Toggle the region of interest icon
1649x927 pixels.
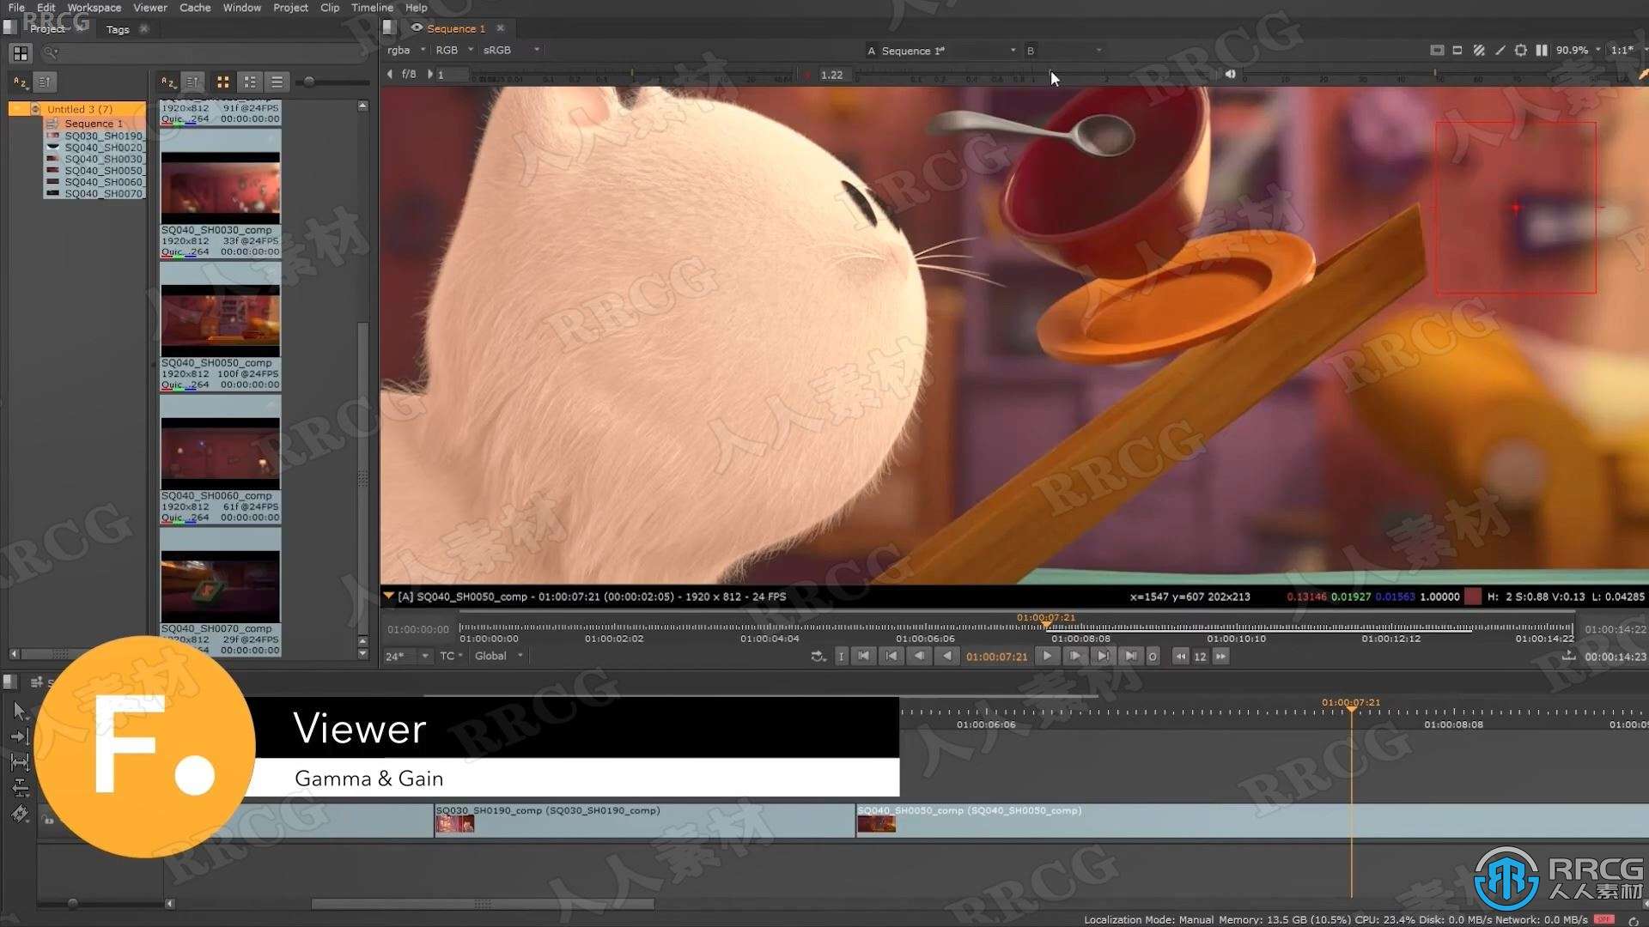(x=1521, y=51)
